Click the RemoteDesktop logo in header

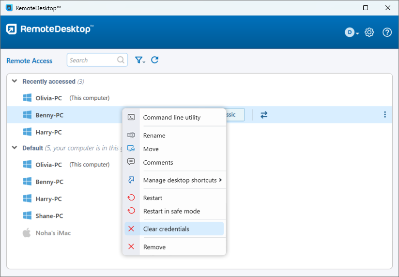tap(49, 30)
